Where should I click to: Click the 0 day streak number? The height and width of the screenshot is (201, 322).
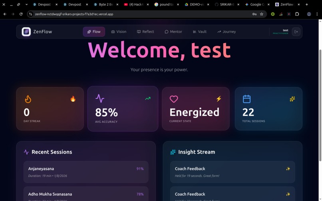click(x=26, y=112)
